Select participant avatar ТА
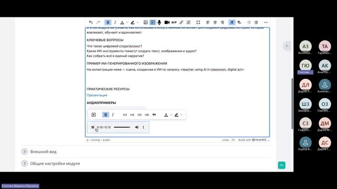Image resolution: width=337 pixels, height=189 pixels. (325, 47)
